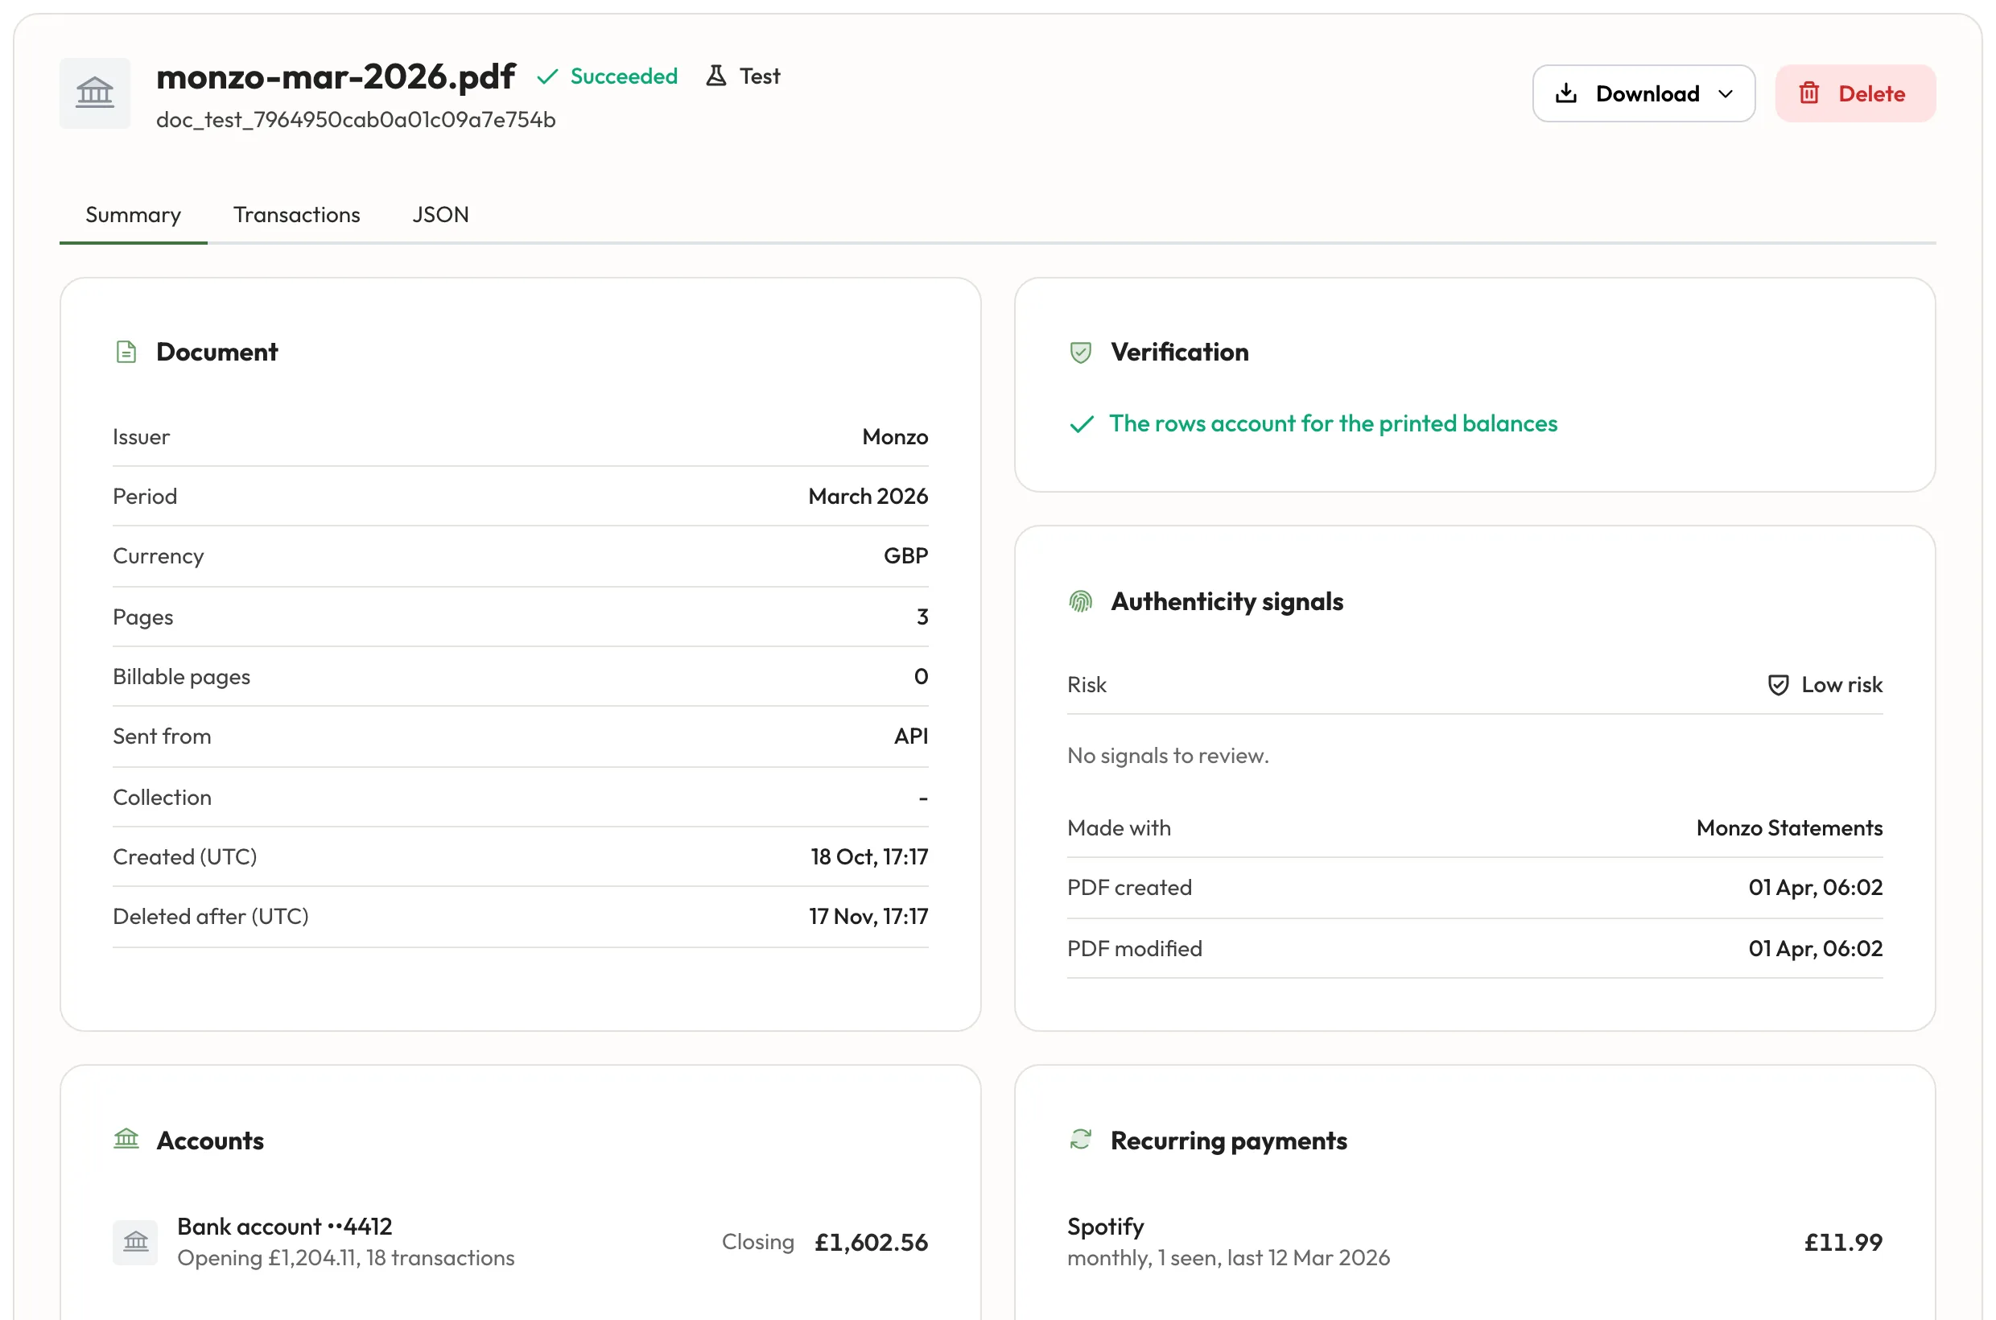Click the Spotify amount £11.99

click(x=1843, y=1243)
